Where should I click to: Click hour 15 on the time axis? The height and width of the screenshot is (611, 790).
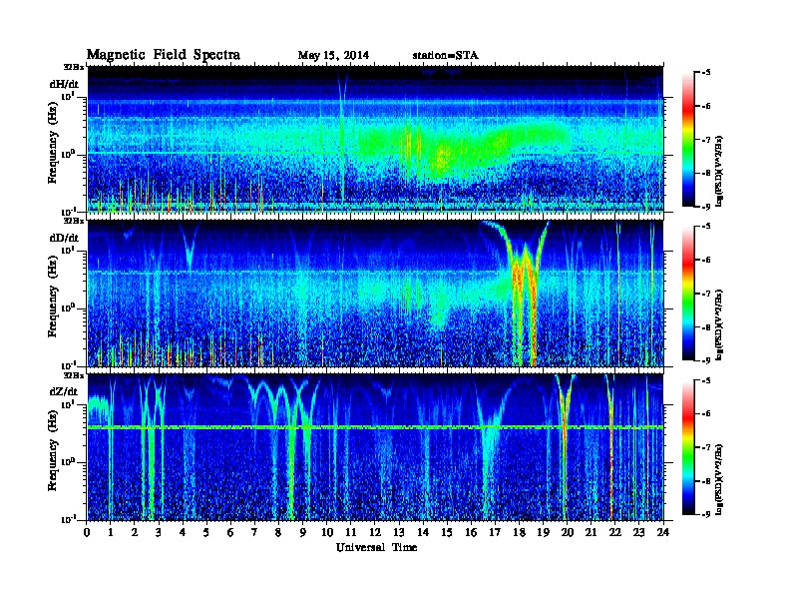447,533
